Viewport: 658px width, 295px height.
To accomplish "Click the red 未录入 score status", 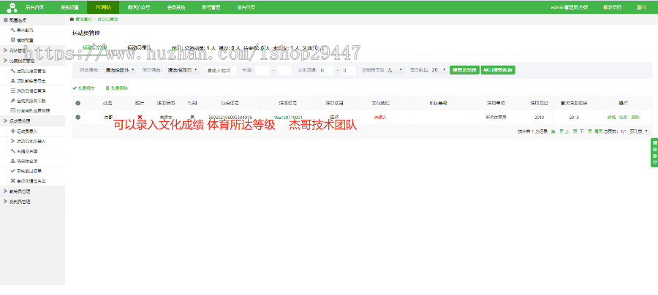I will (x=380, y=118).
